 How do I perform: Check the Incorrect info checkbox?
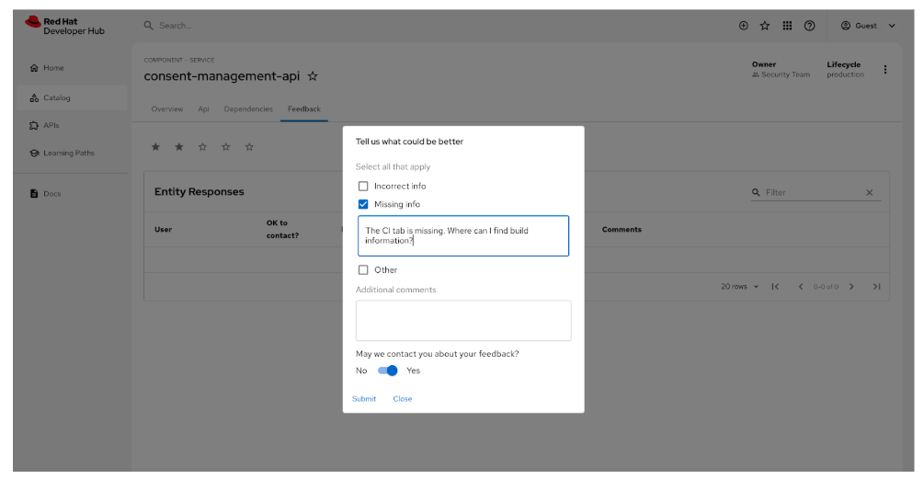tap(363, 186)
